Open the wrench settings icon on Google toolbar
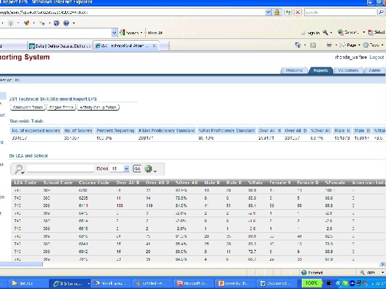The width and height of the screenshot is (386, 289). [325, 33]
